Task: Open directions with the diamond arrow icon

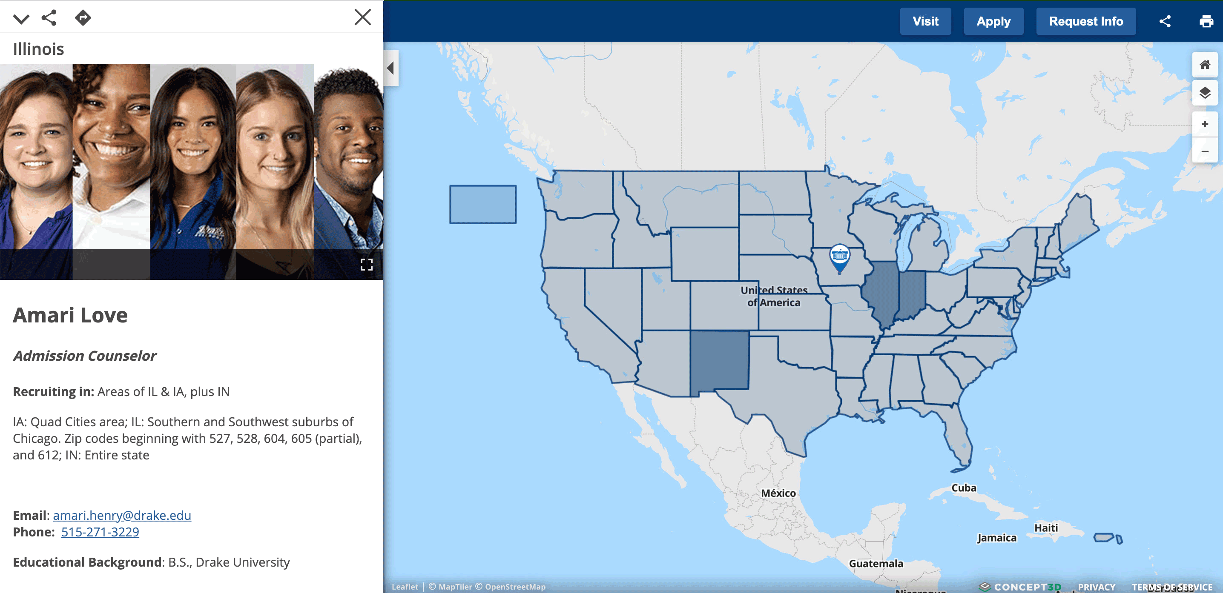Action: coord(83,18)
